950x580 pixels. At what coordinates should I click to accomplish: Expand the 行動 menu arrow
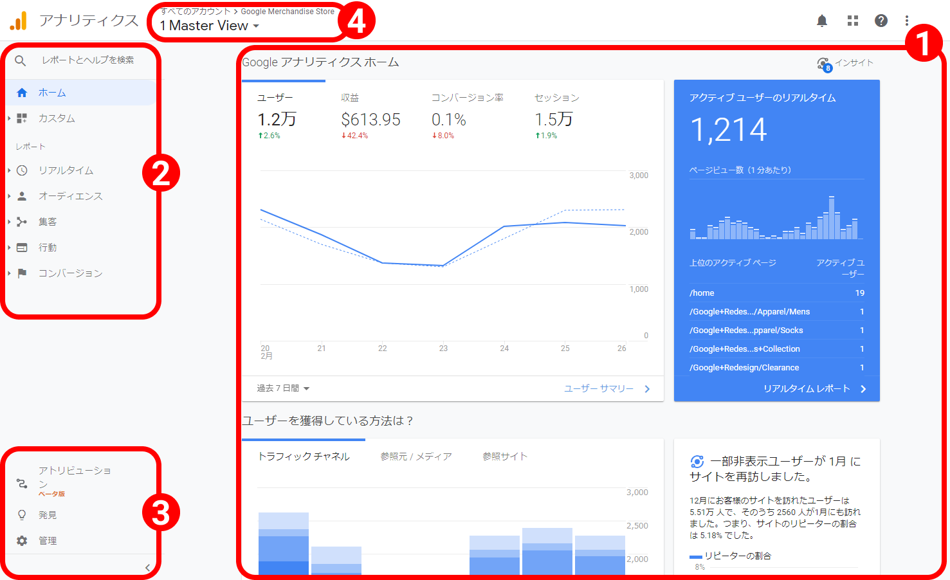click(x=9, y=248)
